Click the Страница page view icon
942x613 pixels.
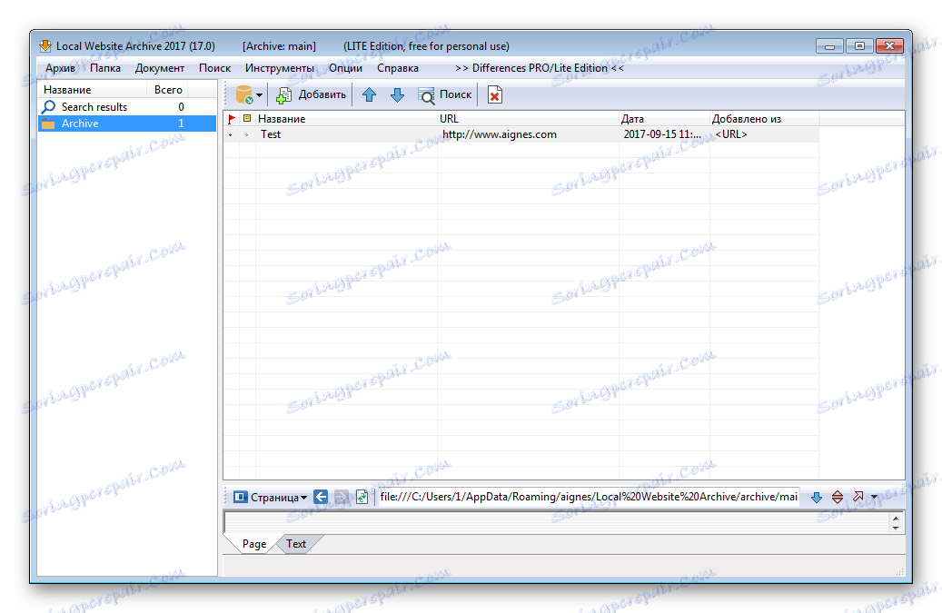[241, 497]
